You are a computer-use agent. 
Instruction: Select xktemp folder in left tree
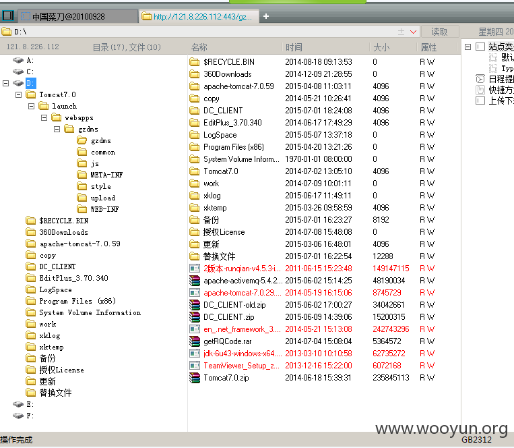[51, 347]
